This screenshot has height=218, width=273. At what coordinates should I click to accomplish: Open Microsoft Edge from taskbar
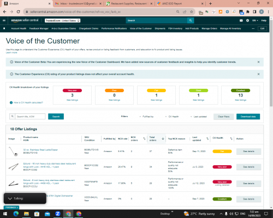tap(16, 214)
